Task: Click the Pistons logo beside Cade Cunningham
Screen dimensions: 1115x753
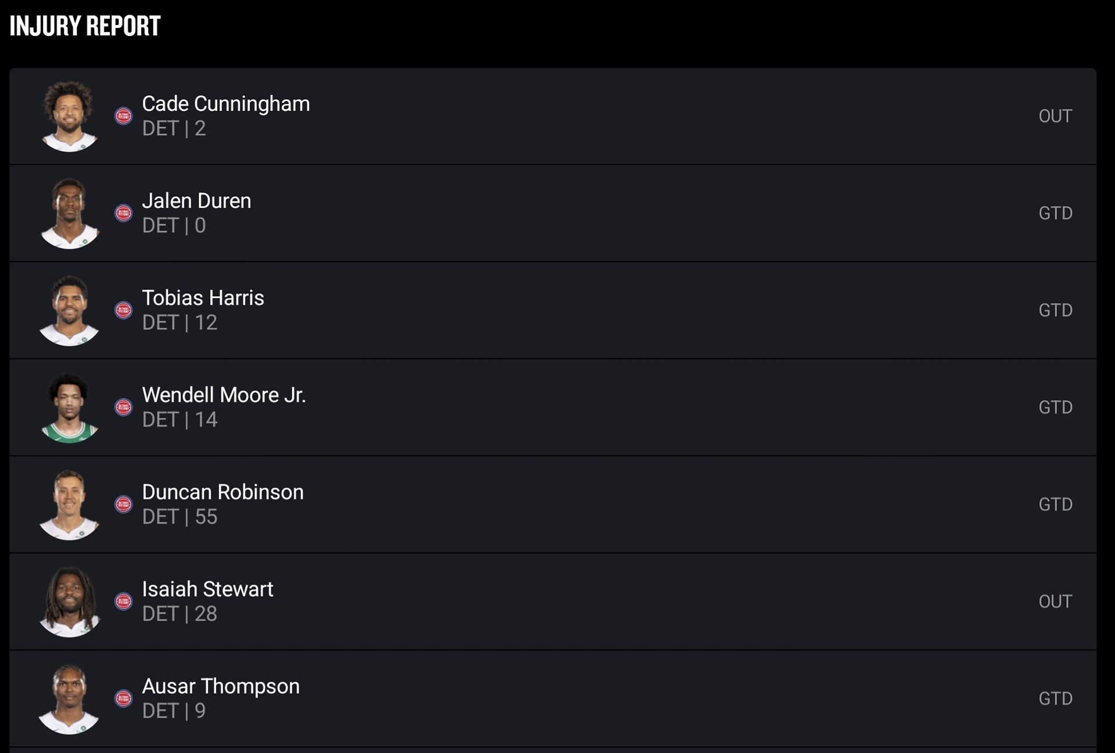Action: (123, 116)
